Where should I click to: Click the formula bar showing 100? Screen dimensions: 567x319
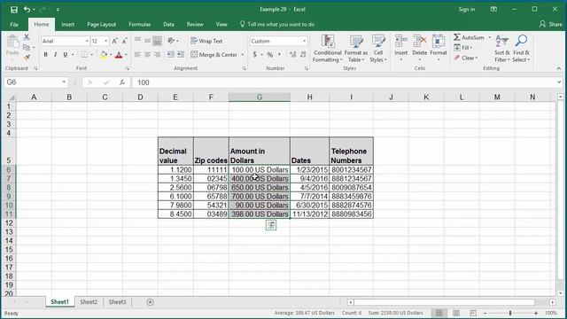(344, 82)
